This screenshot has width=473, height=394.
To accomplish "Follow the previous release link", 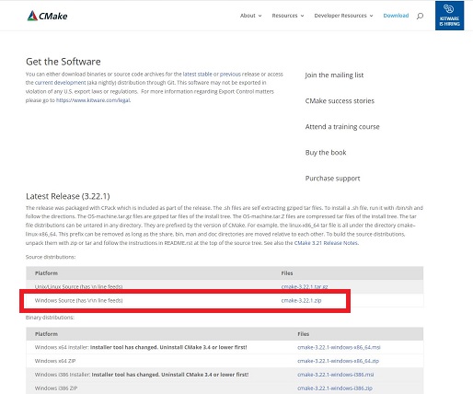I will coord(230,74).
